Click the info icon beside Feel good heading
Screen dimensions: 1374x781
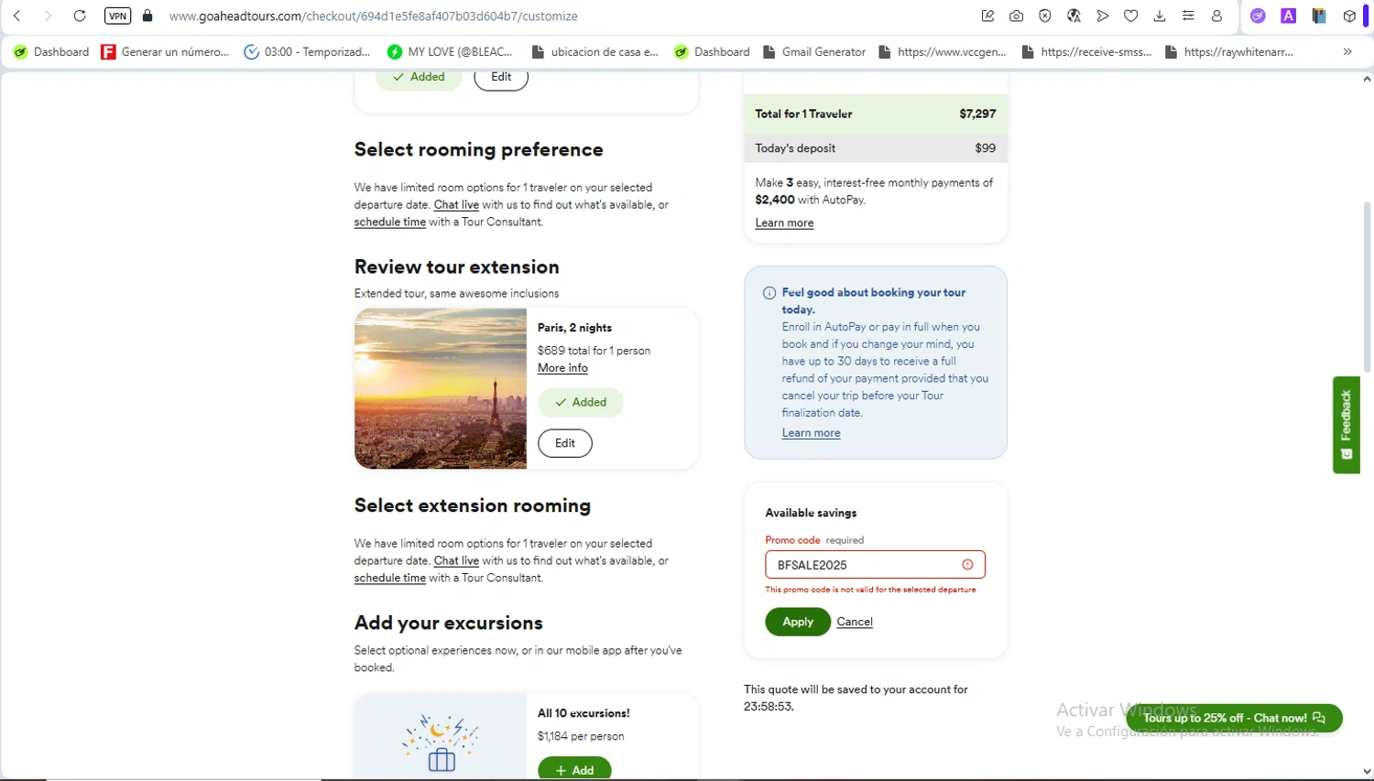[x=769, y=293]
